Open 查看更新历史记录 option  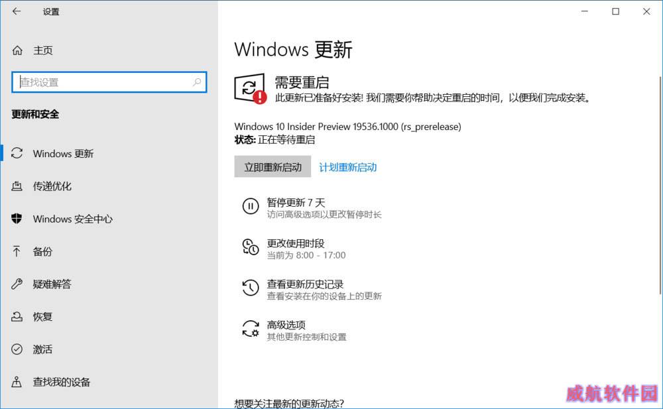(x=312, y=289)
